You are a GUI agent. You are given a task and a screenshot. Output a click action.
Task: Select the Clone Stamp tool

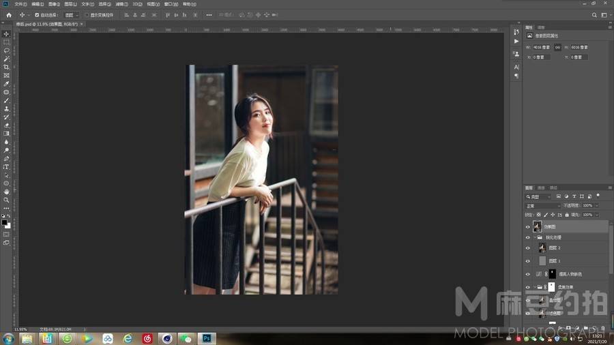point(6,108)
